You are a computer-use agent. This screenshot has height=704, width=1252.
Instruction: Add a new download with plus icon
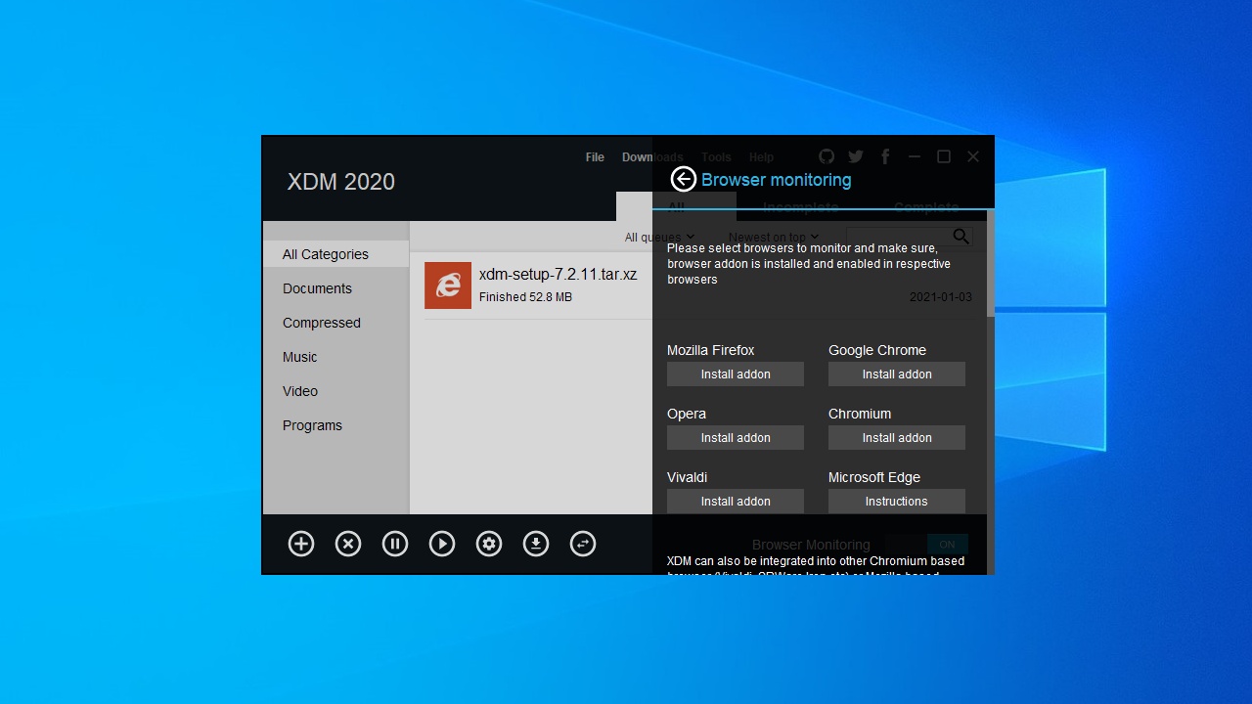[301, 545]
